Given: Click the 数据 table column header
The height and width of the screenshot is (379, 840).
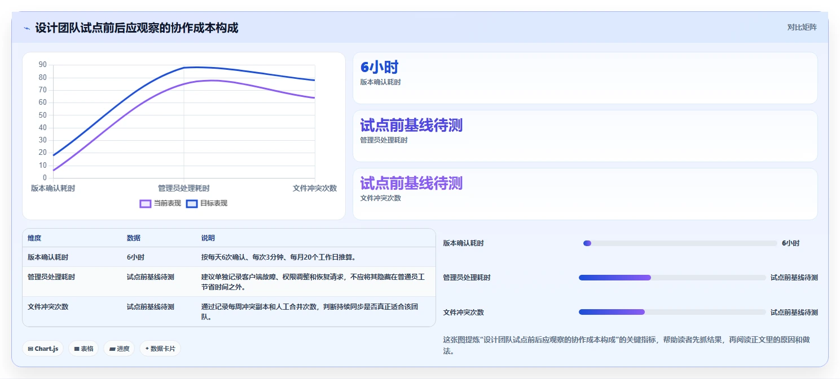Looking at the screenshot, I should point(134,238).
